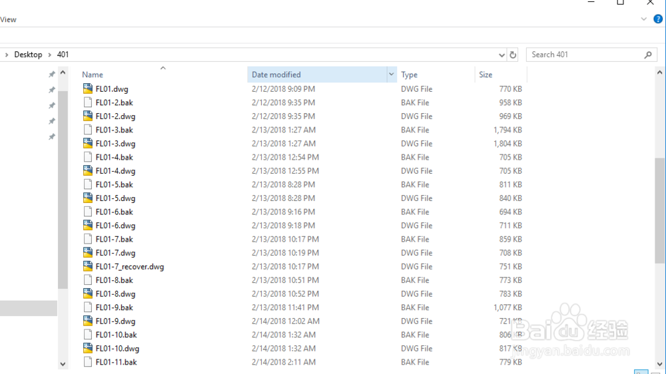Expand breadcrumb chevron before Desktop

(x=7, y=55)
